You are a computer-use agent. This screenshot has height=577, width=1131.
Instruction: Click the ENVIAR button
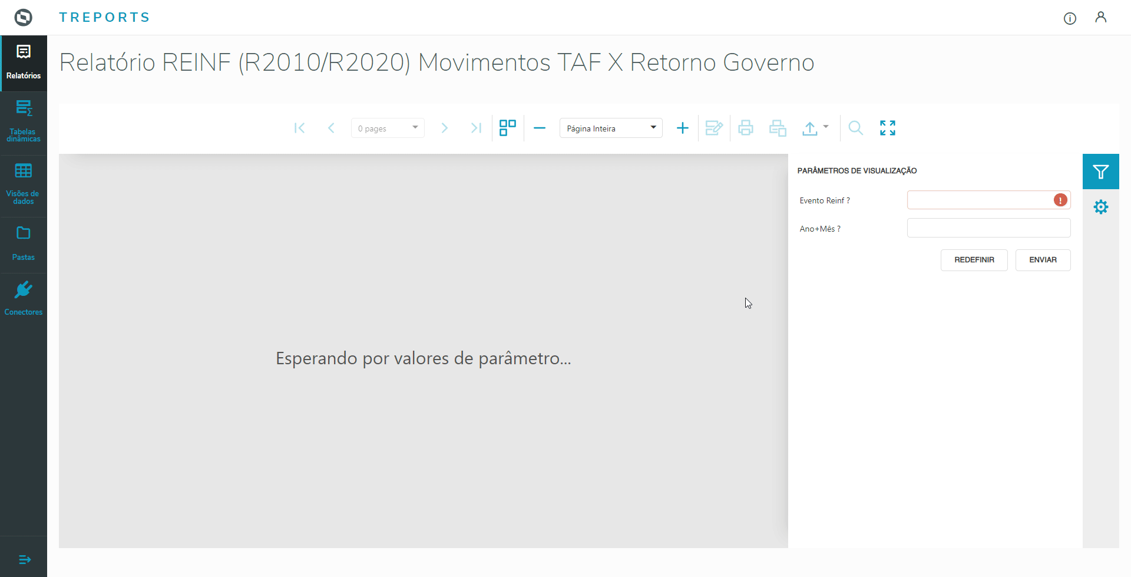click(x=1043, y=260)
